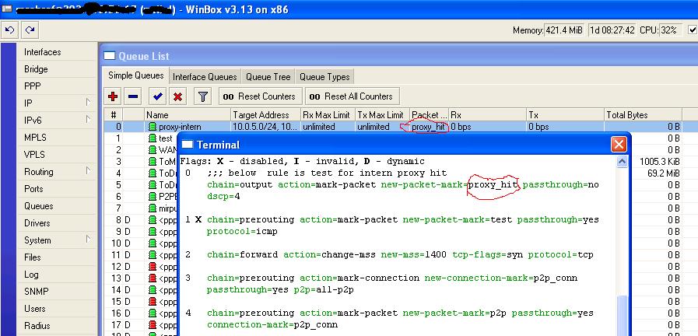
Task: Sort by Target Address column header
Action: click(266, 115)
